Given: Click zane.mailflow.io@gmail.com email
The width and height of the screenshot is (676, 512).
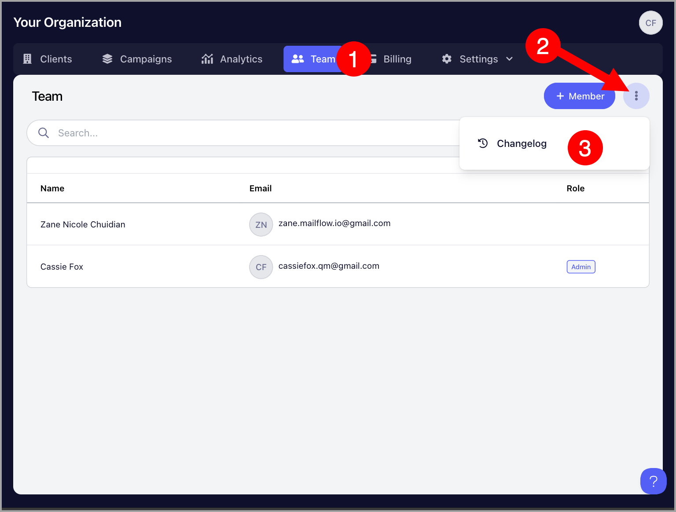Looking at the screenshot, I should 334,223.
